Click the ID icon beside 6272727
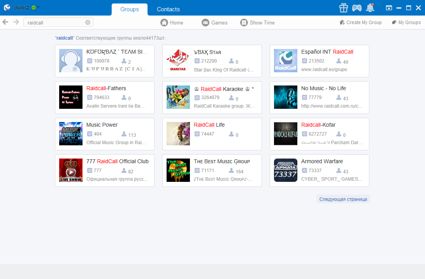The height and width of the screenshot is (279, 425). coord(304,134)
